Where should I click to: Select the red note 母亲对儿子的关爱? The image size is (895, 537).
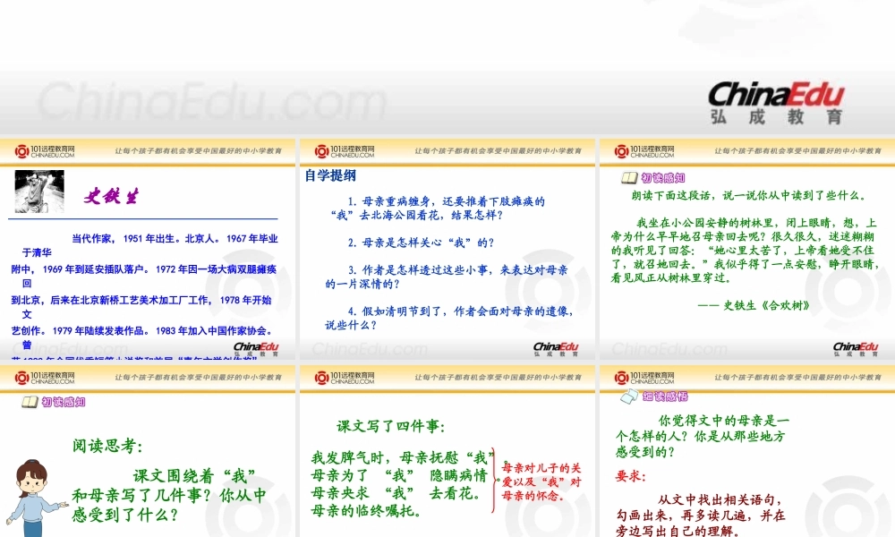[x=541, y=482]
